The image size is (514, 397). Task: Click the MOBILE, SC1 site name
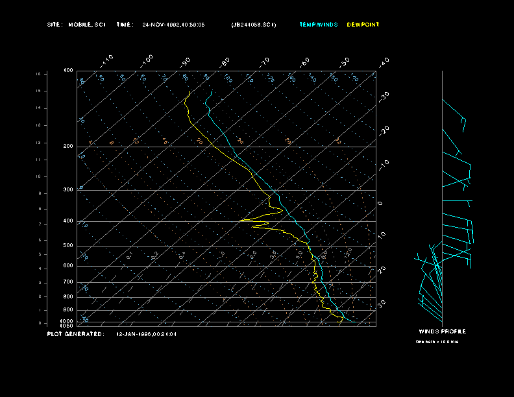86,25
